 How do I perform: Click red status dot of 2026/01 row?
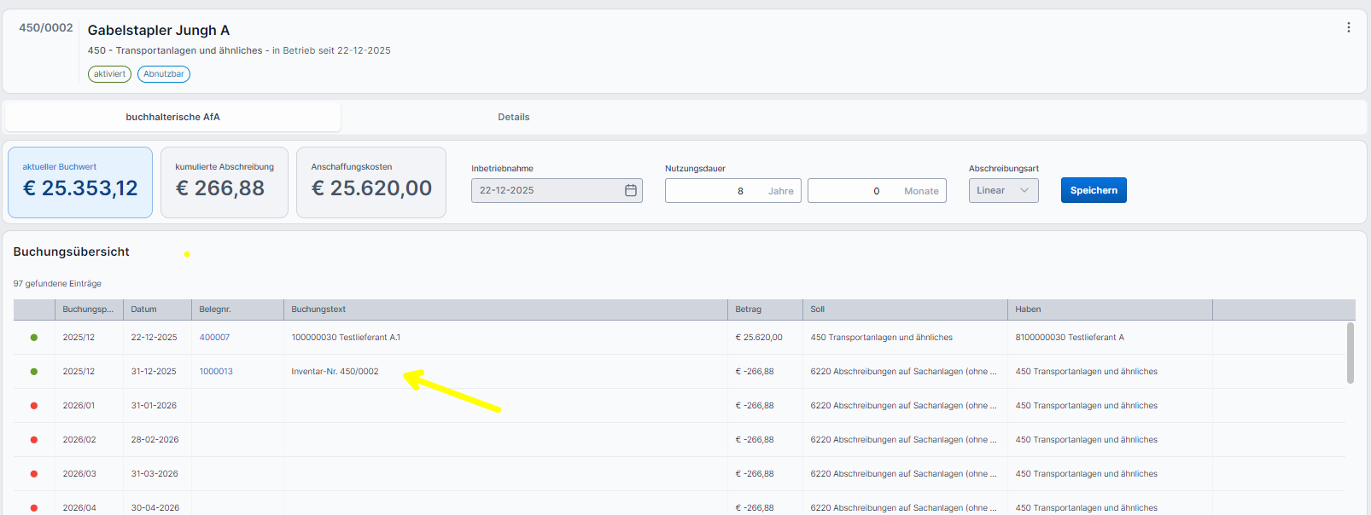[x=34, y=406]
